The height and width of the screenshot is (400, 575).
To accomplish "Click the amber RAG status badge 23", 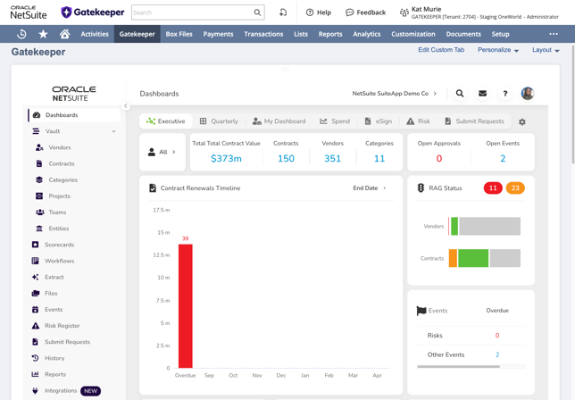I will tap(515, 188).
